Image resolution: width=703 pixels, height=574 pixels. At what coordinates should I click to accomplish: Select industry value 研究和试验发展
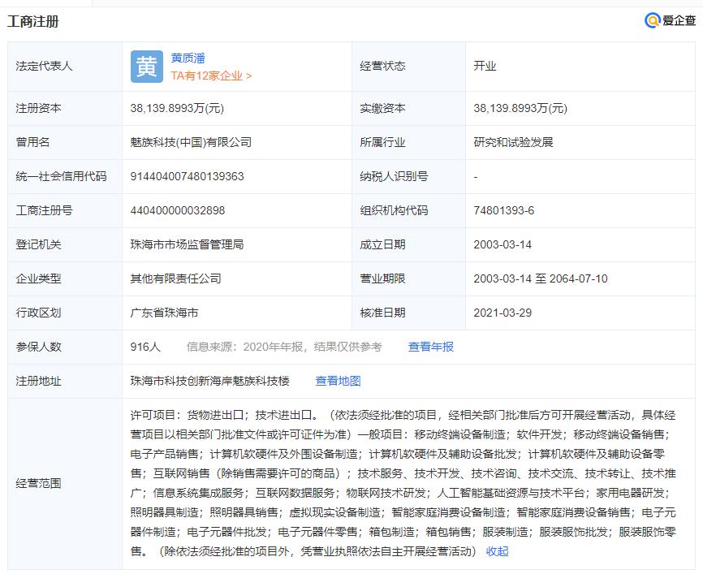513,142
